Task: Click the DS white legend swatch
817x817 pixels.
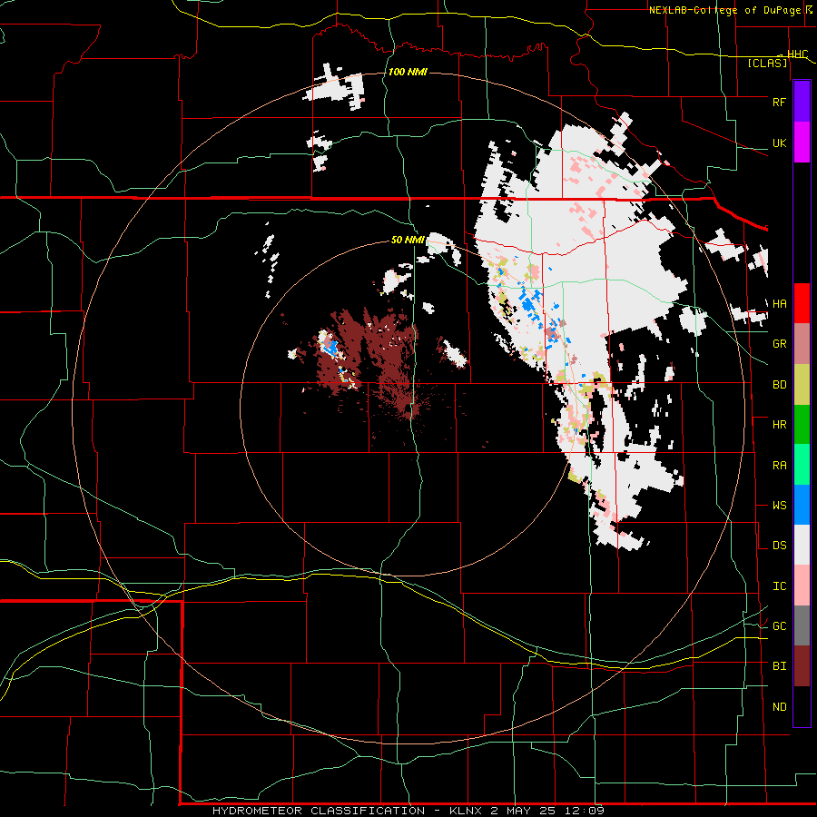Action: [x=802, y=545]
